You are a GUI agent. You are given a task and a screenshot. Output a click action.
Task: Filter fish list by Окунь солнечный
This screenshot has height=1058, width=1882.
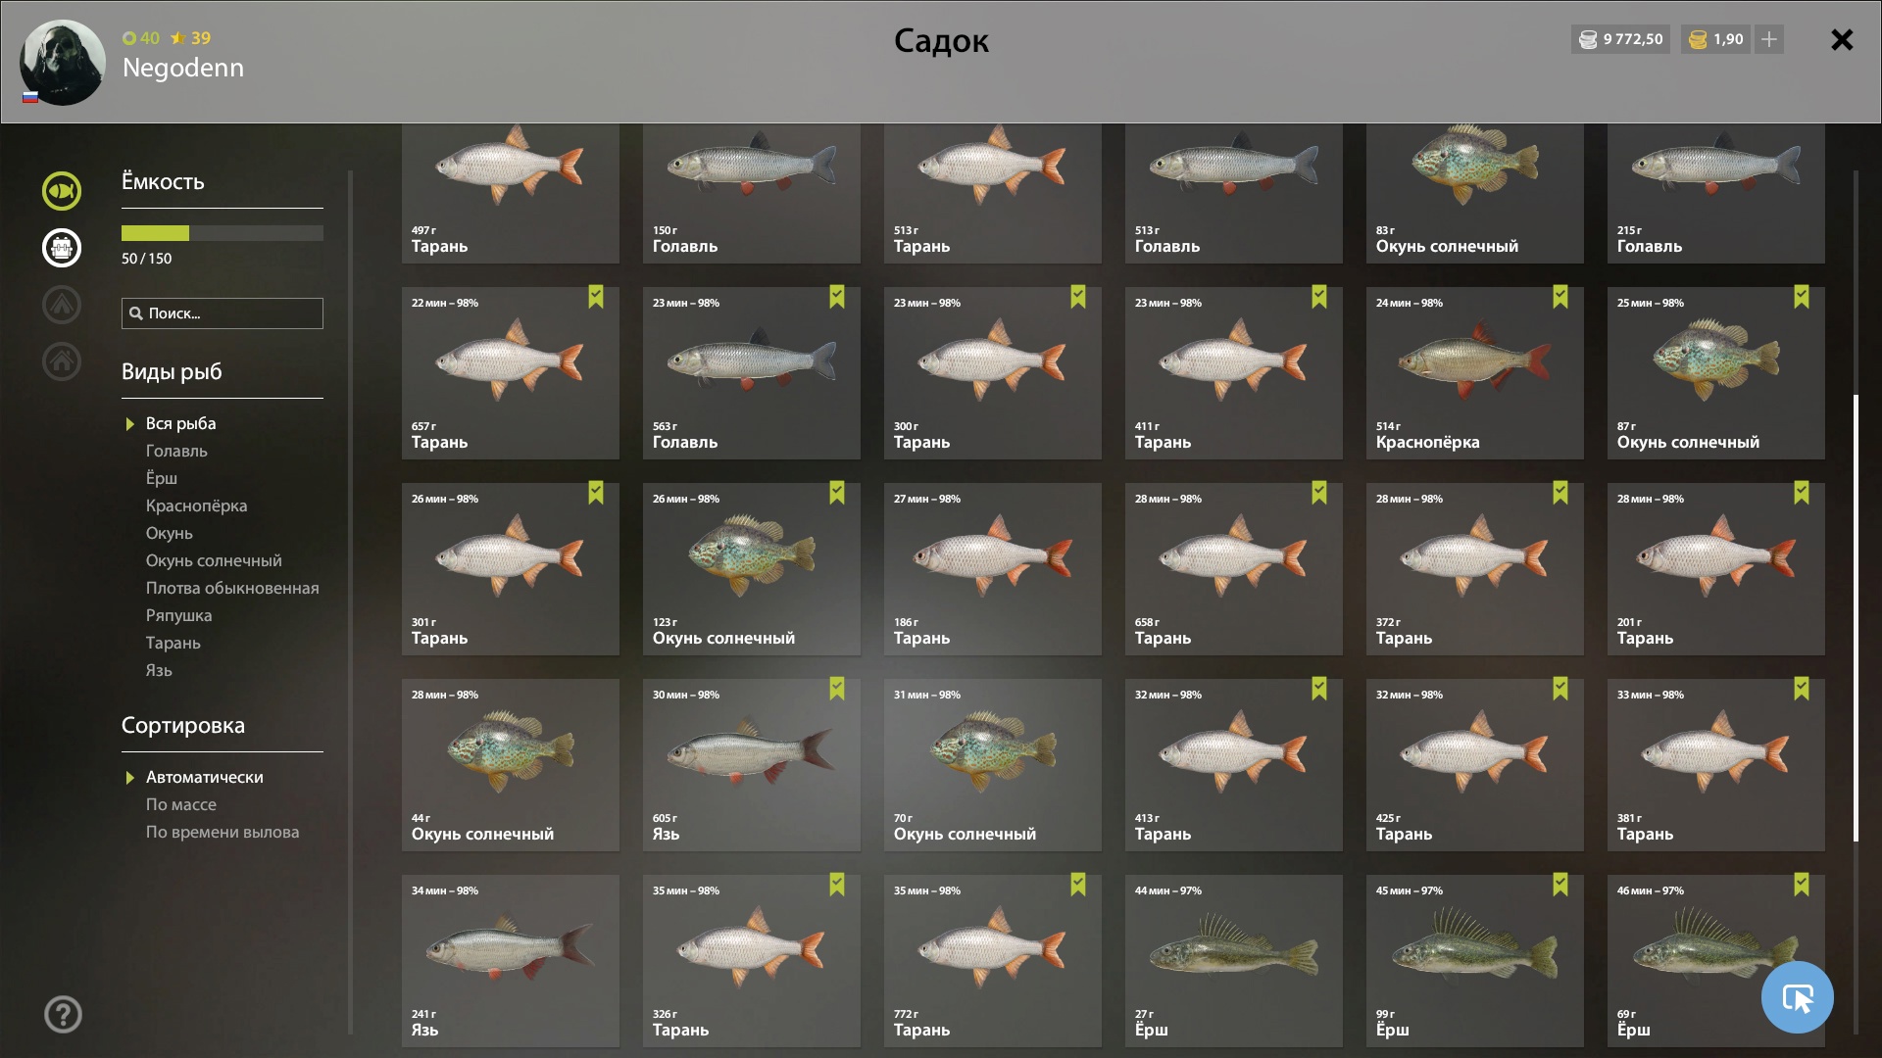pos(214,560)
